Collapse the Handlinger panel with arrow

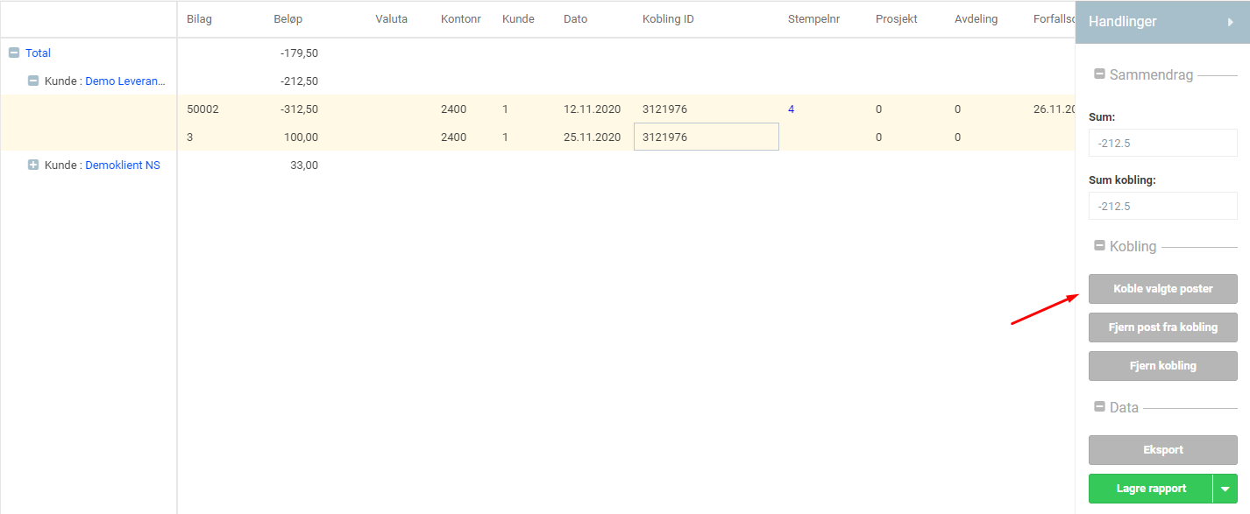pos(1230,22)
